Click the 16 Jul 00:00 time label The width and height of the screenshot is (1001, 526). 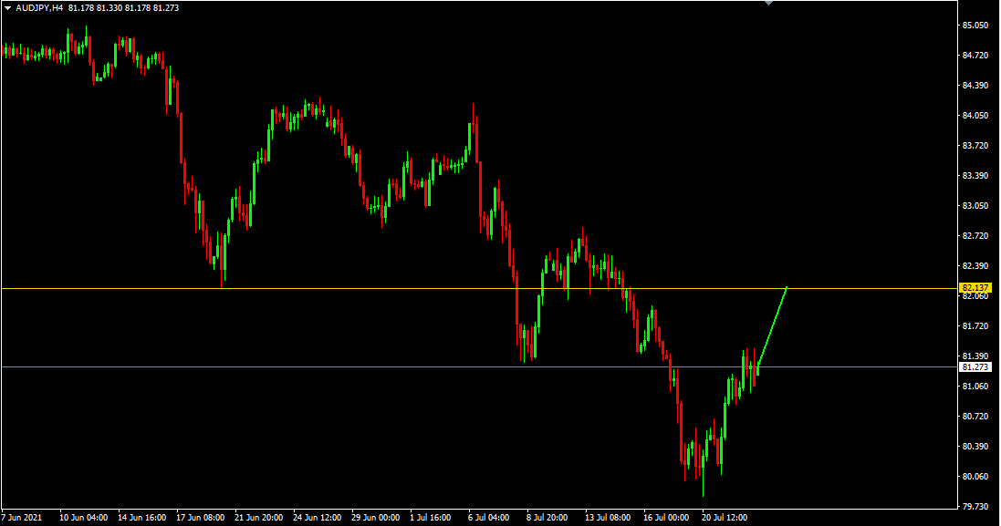coord(666,518)
